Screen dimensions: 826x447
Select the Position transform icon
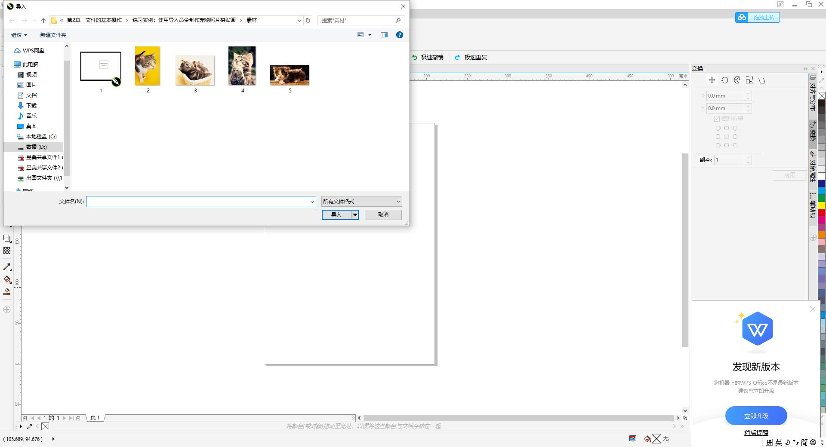click(x=712, y=80)
